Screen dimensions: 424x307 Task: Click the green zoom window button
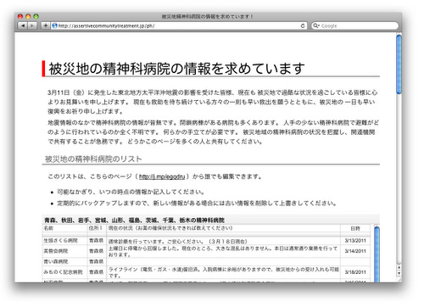click(36, 16)
